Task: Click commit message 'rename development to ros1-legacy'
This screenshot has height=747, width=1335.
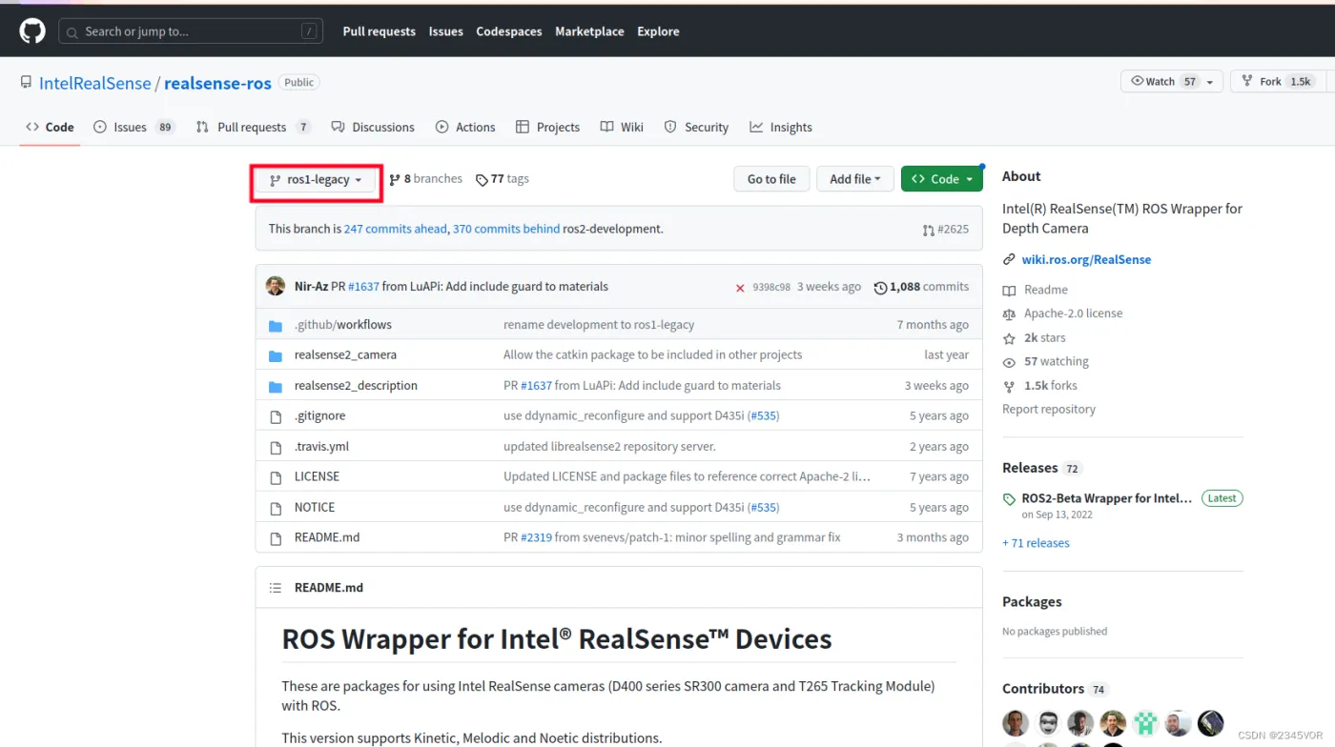Action: [x=599, y=325]
